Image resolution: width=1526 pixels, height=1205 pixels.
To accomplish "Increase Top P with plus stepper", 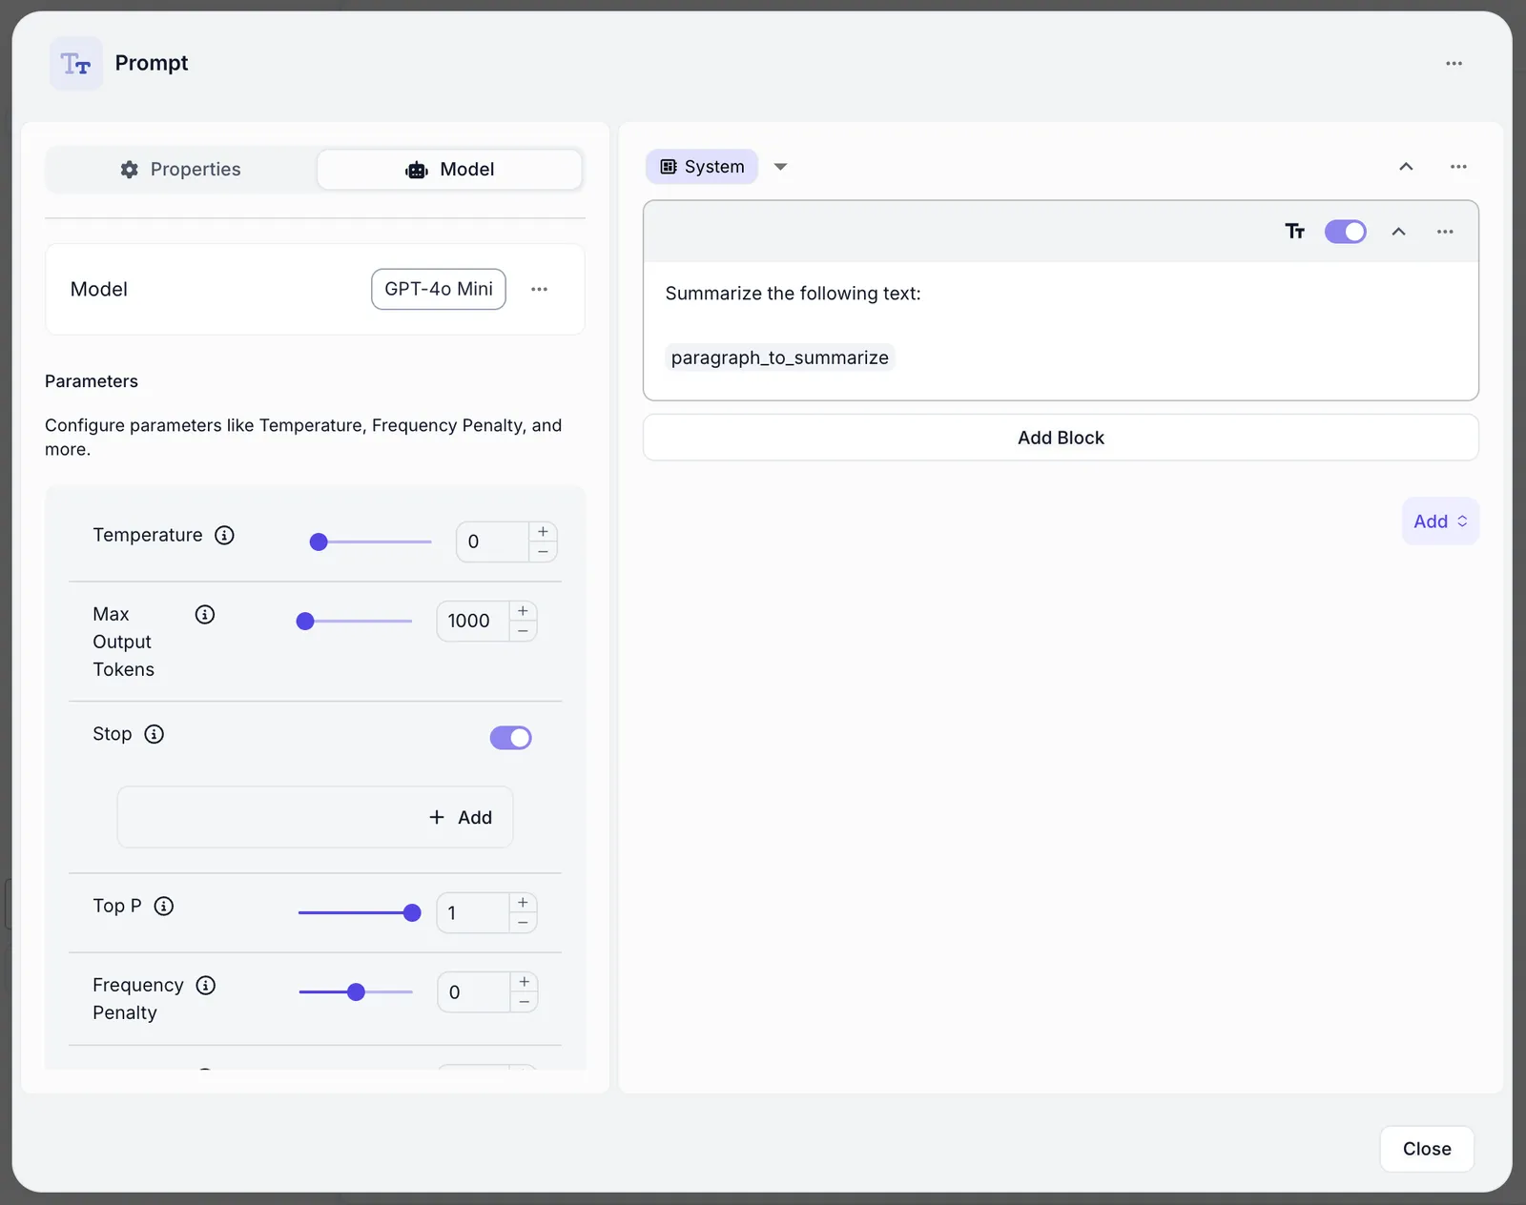I will (x=523, y=903).
